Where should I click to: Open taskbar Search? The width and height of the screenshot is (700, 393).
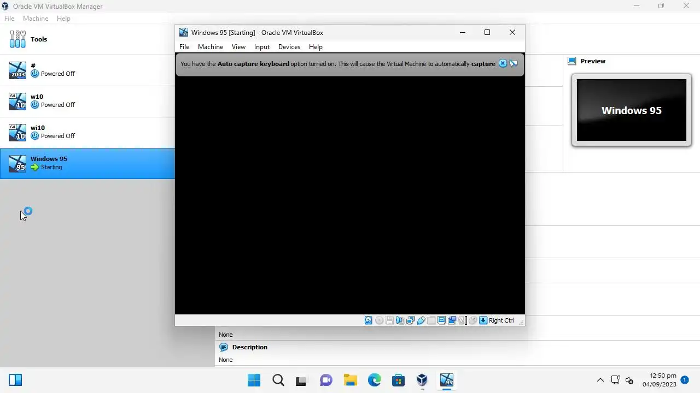pyautogui.click(x=278, y=380)
